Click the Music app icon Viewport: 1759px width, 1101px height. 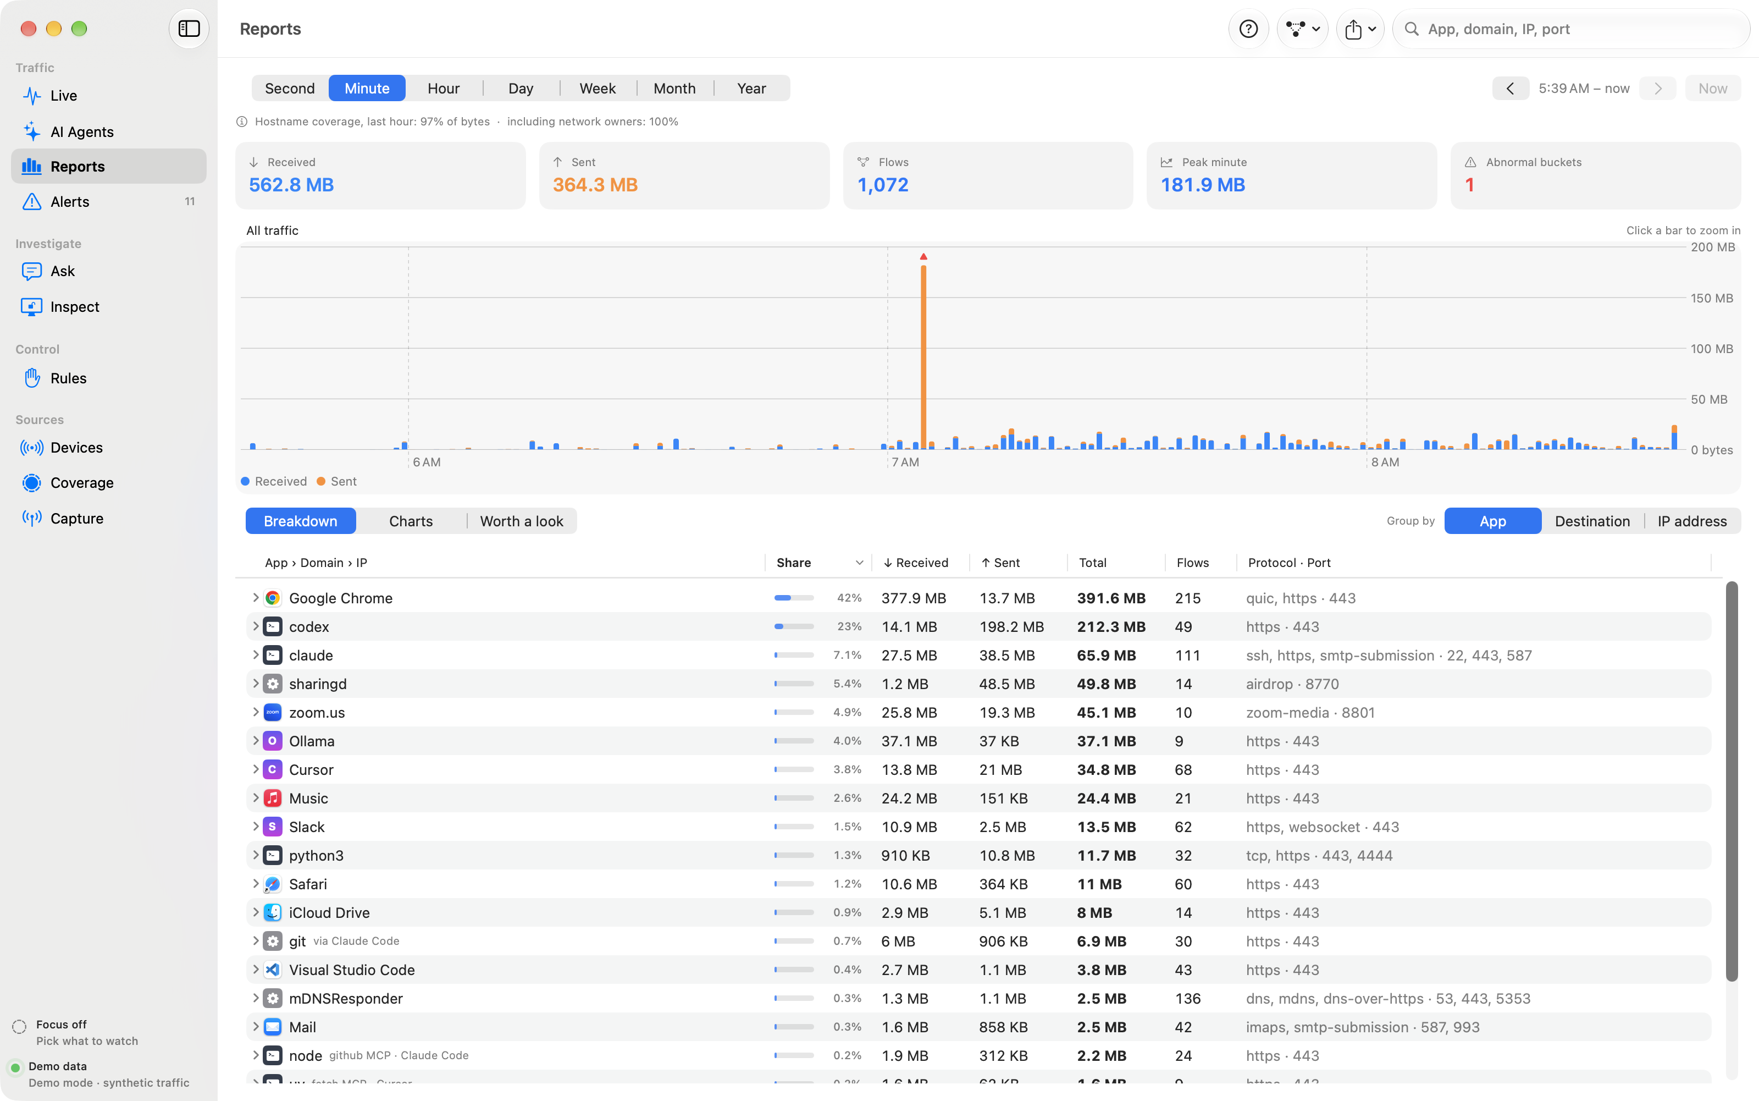coord(272,798)
